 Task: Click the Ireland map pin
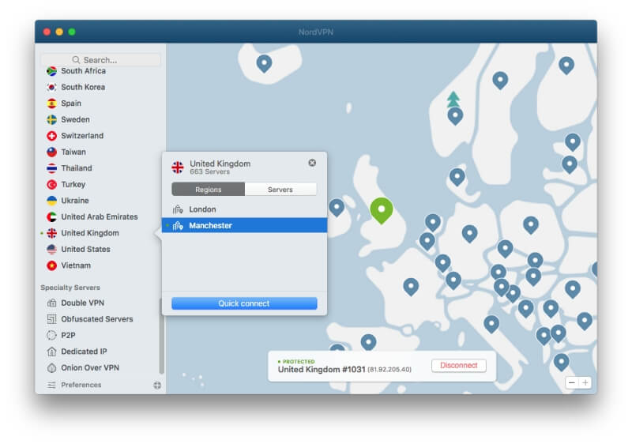pyautogui.click(x=337, y=208)
